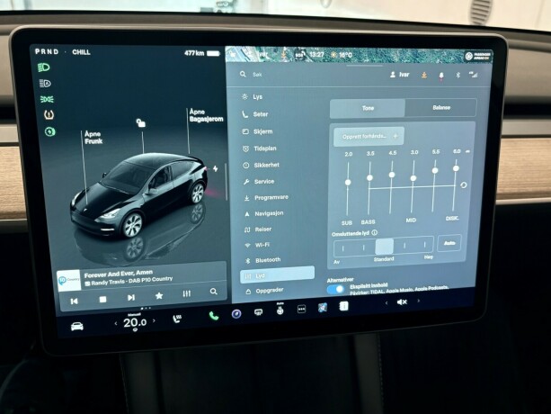Viewport: 551px width, 414px height.
Task: Switch to the Tone tab
Action: click(368, 108)
